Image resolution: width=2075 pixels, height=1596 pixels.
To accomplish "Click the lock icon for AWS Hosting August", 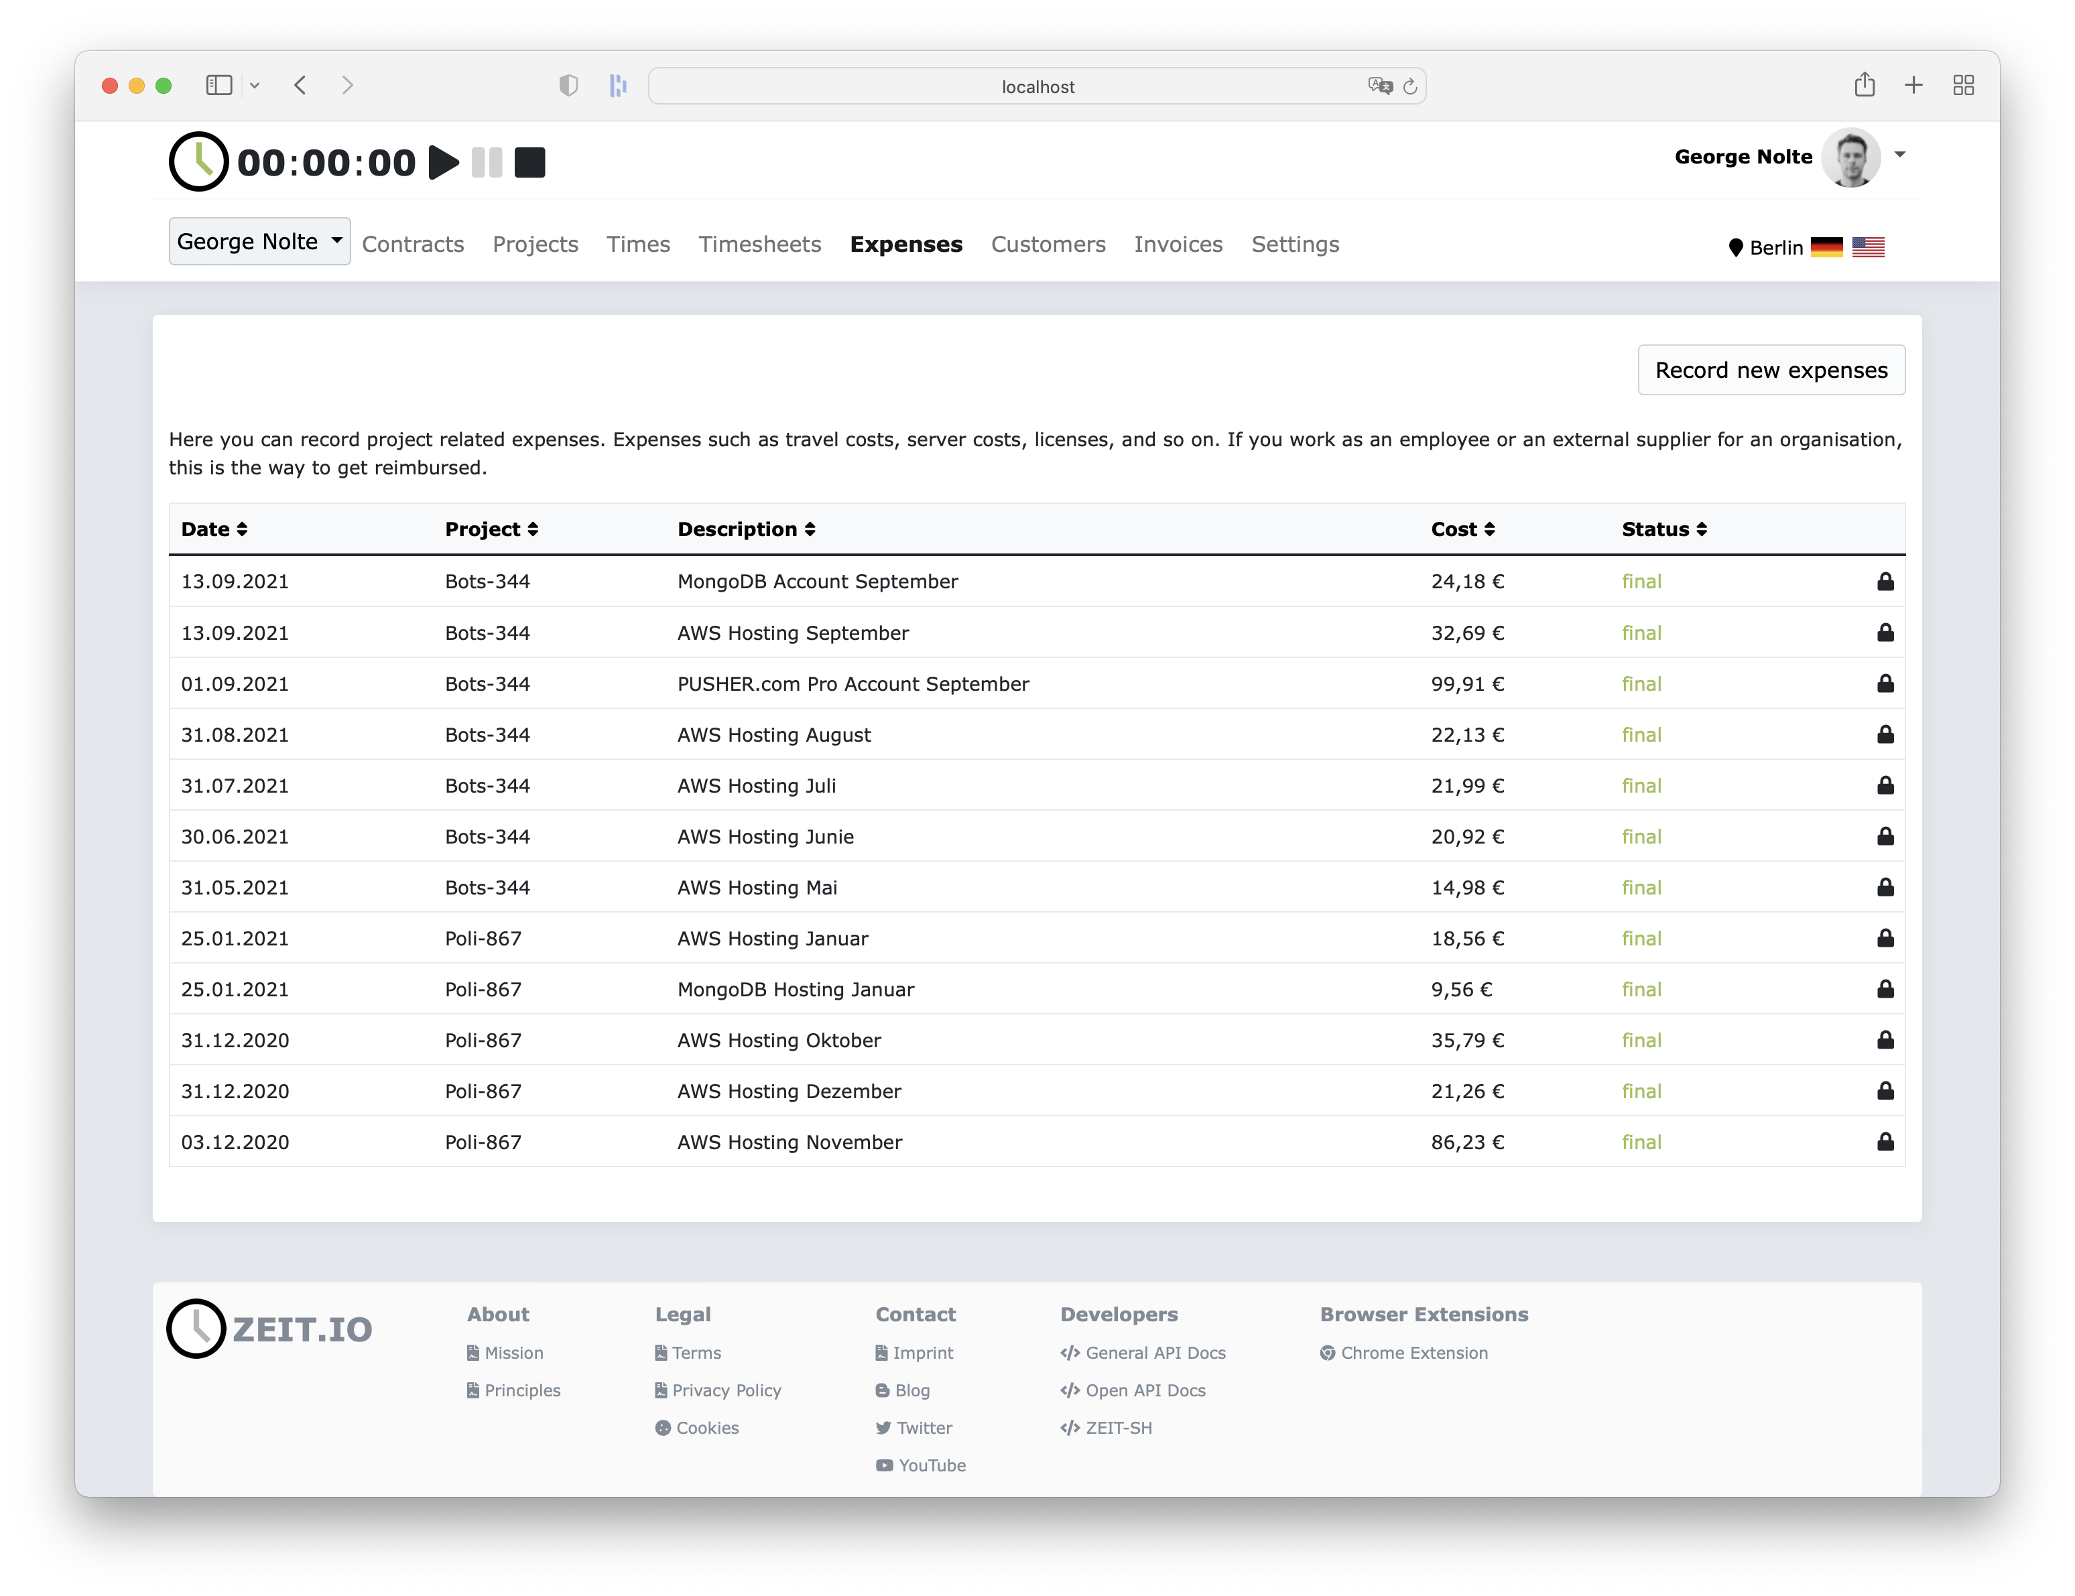I will pyautogui.click(x=1885, y=734).
